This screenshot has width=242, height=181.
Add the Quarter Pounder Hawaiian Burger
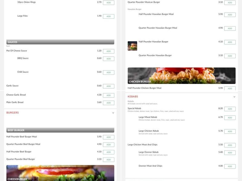(230, 56)
